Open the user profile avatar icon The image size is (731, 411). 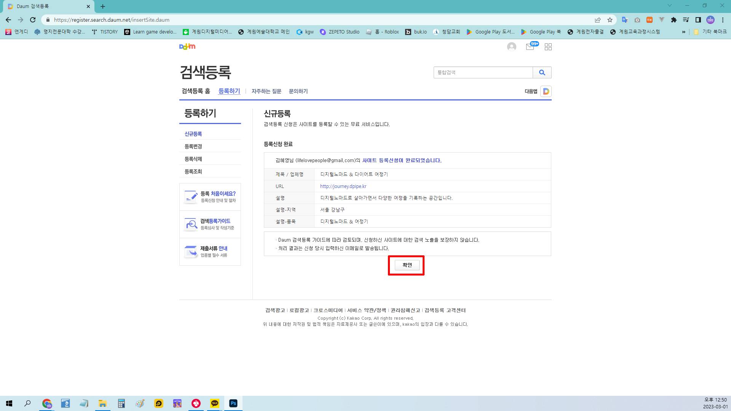(511, 47)
